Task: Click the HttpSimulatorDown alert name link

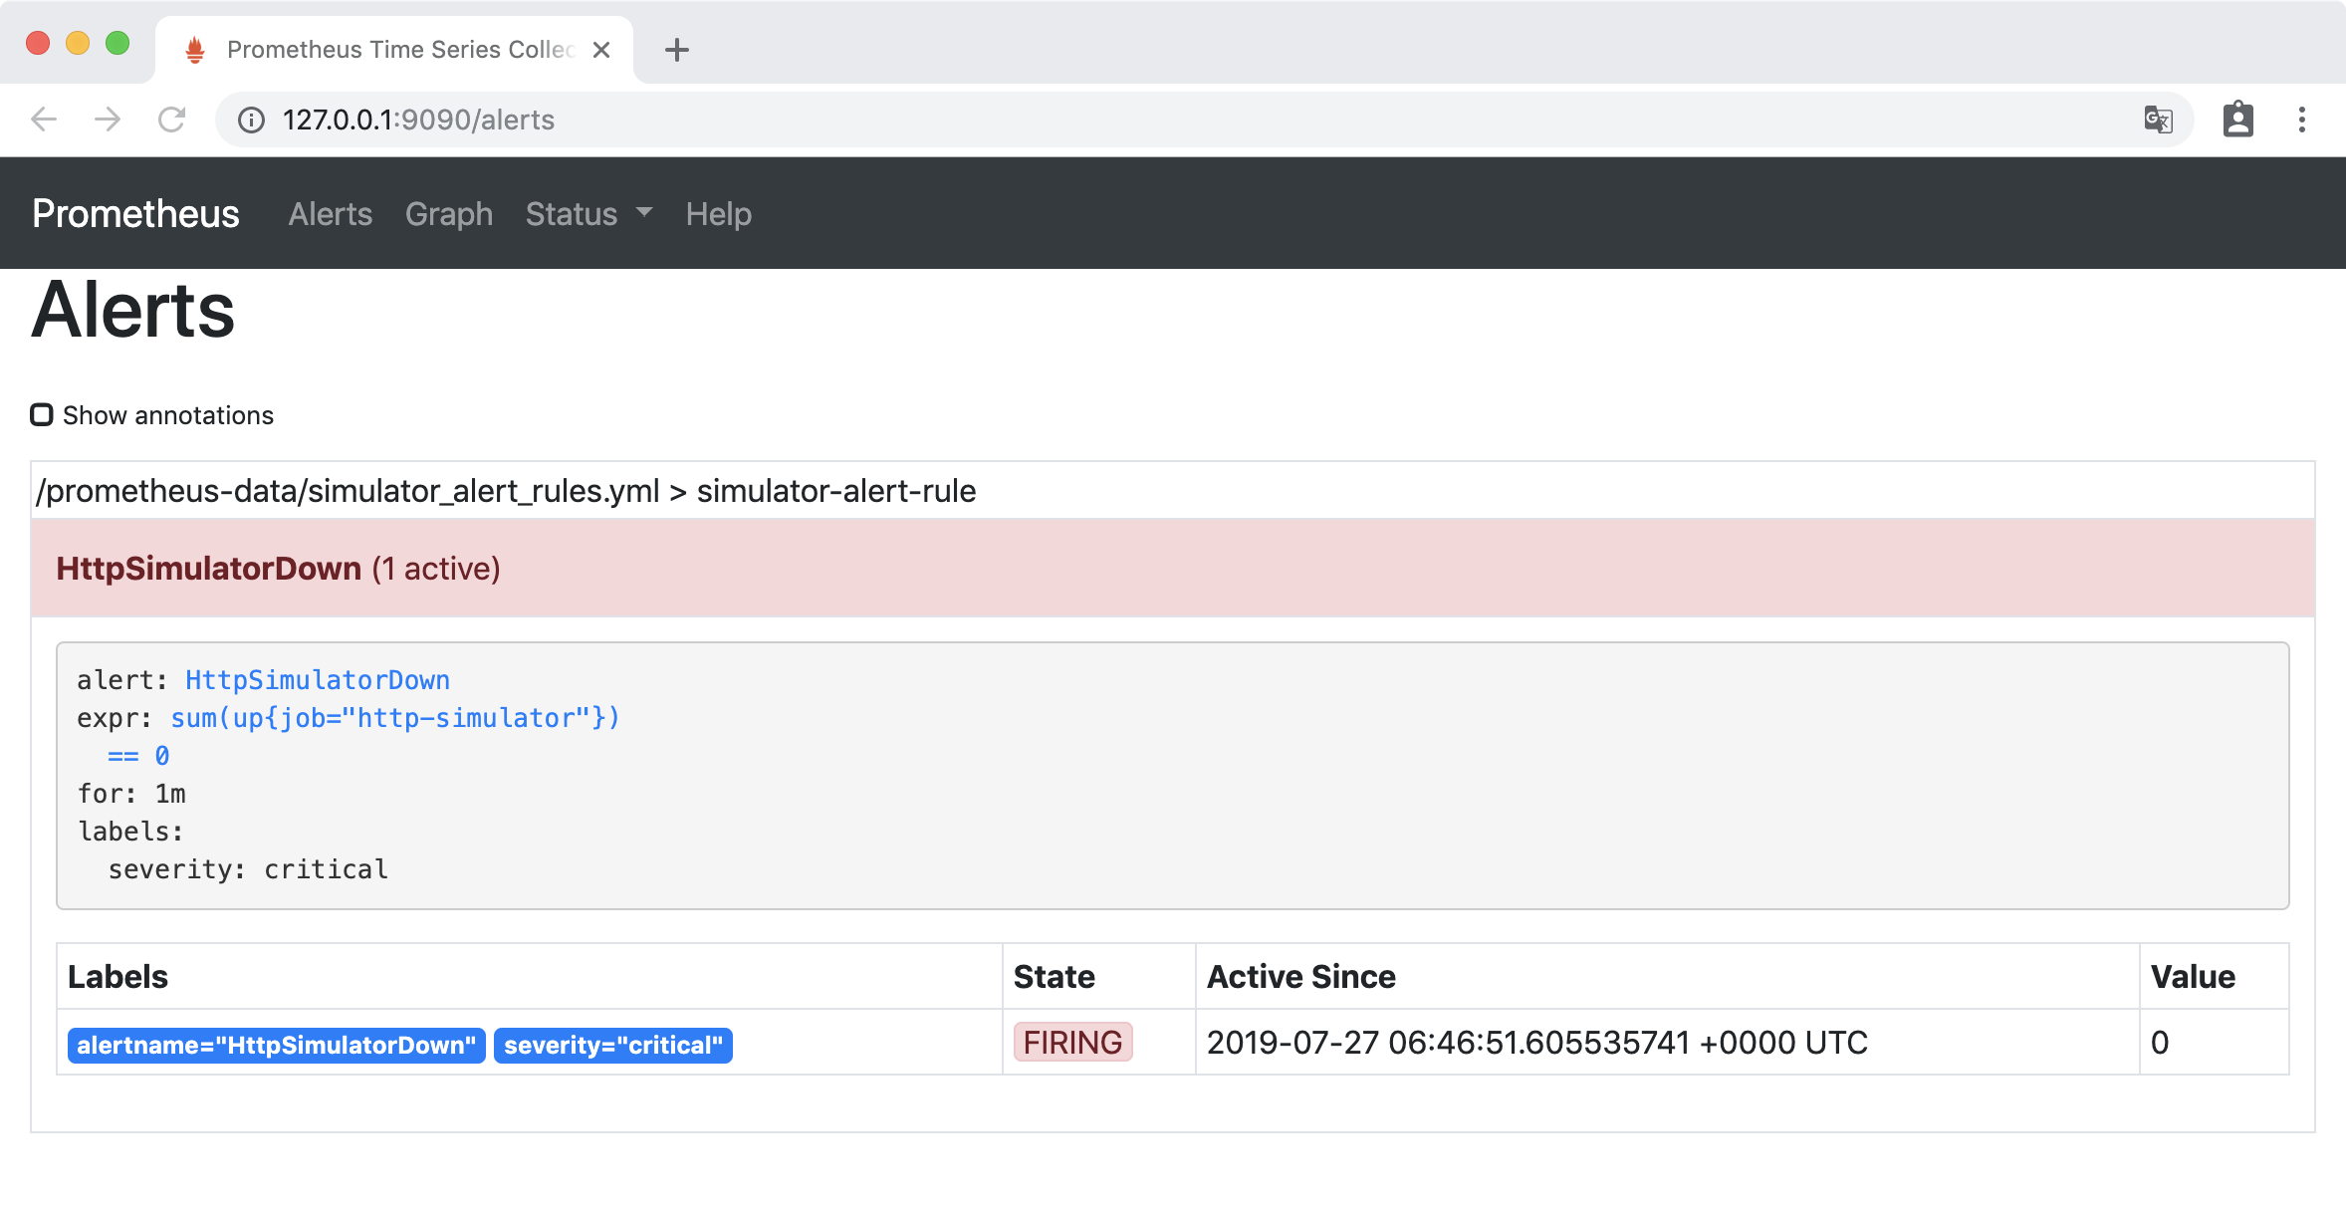Action: click(317, 680)
